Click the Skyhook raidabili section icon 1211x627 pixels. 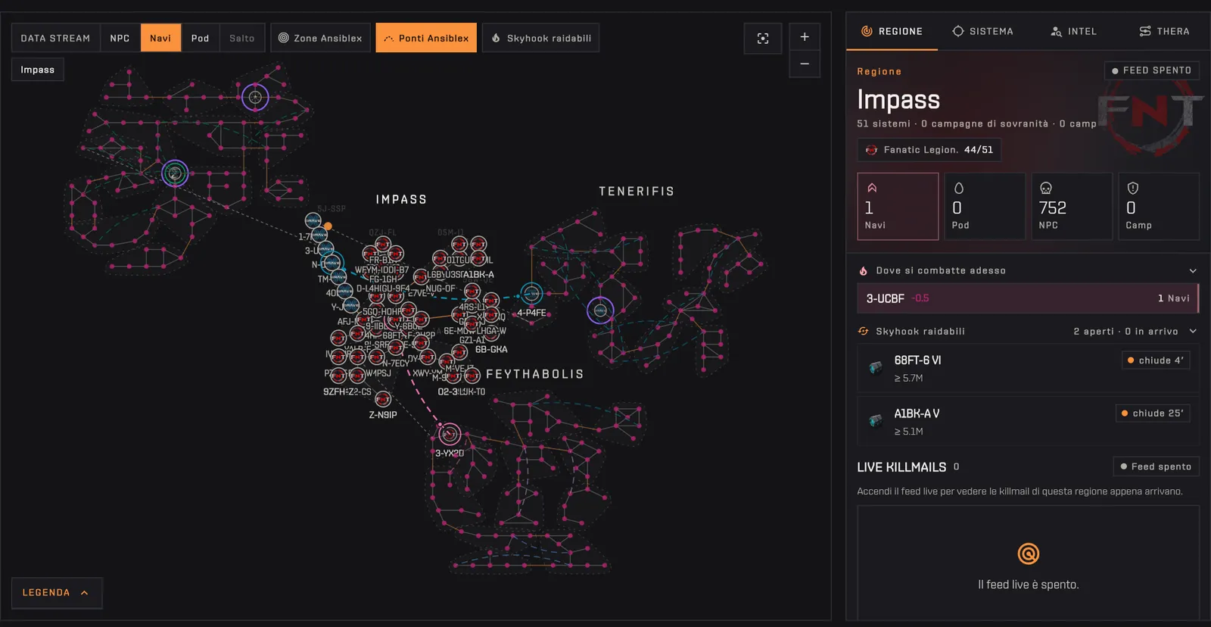pos(864,331)
